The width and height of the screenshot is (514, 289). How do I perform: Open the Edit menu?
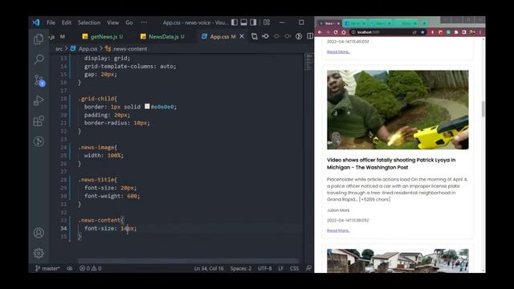(x=67, y=22)
